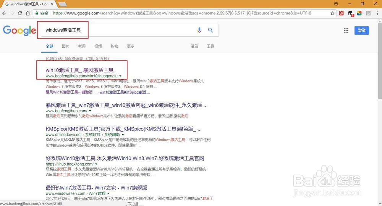Viewport: 382px width, 206px height.
Task: Switch to the 图片 results tab
Action: click(66, 46)
